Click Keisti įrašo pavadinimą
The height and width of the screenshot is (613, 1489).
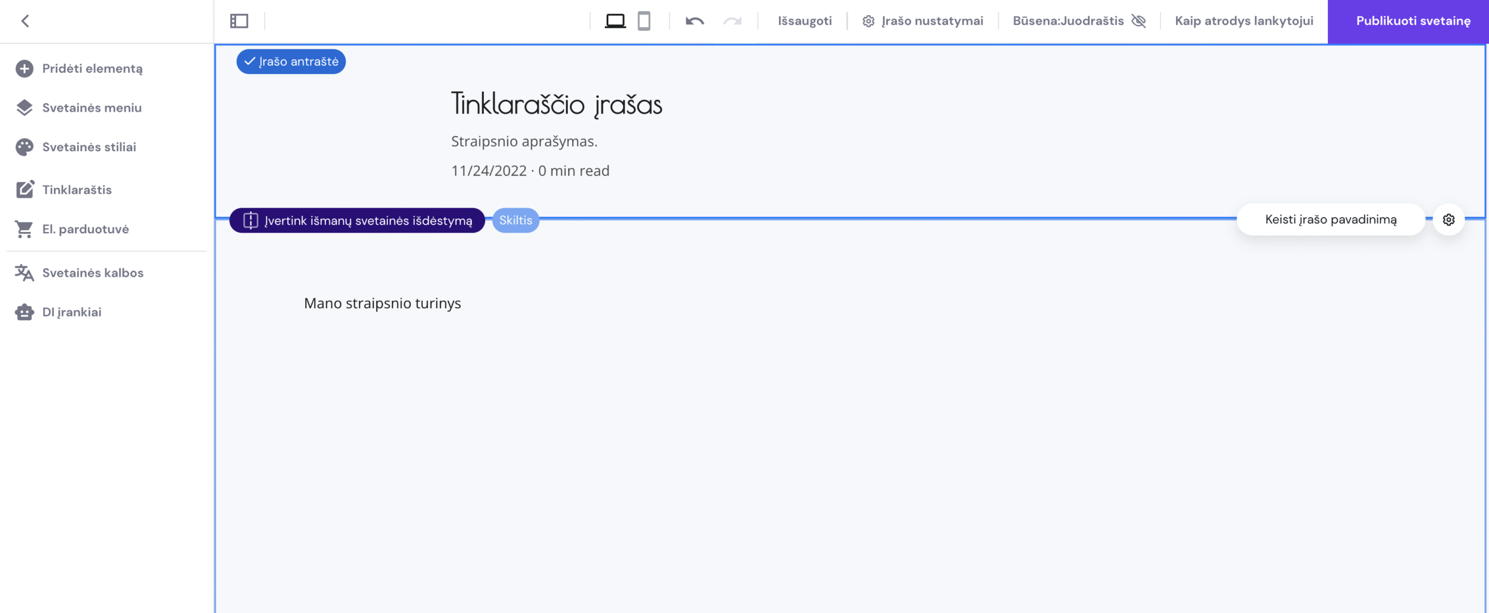(x=1331, y=219)
